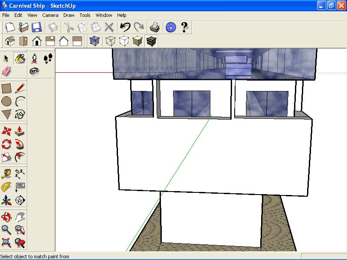Pick the Rectangle drawing tool
Image resolution: width=347 pixels, height=260 pixels.
coord(7,88)
